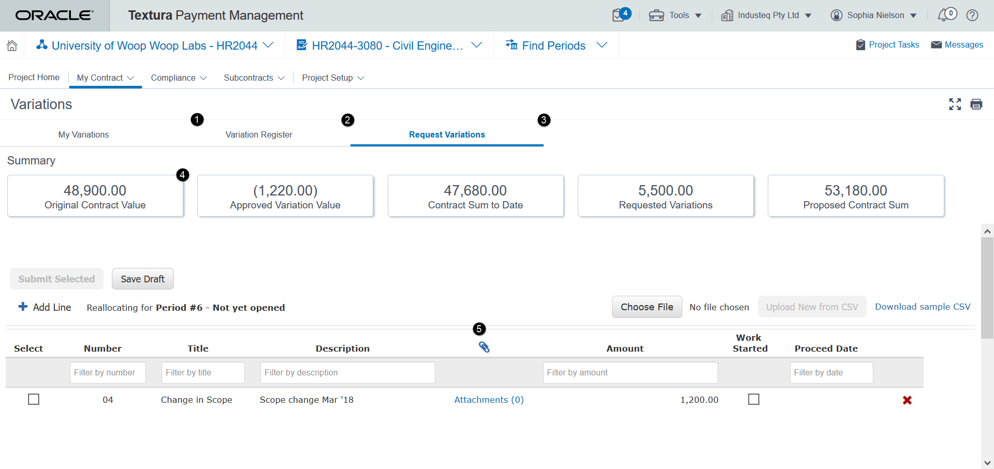This screenshot has height=469, width=994.
Task: Click the Approved Variation Value summary card
Action: [x=285, y=196]
